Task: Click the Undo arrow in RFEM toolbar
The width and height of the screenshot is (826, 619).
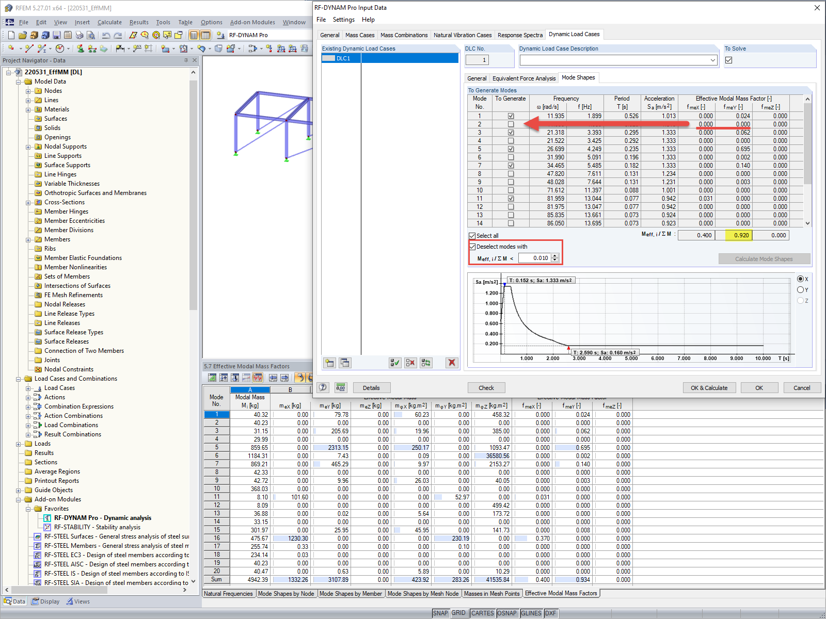Action: click(x=106, y=35)
